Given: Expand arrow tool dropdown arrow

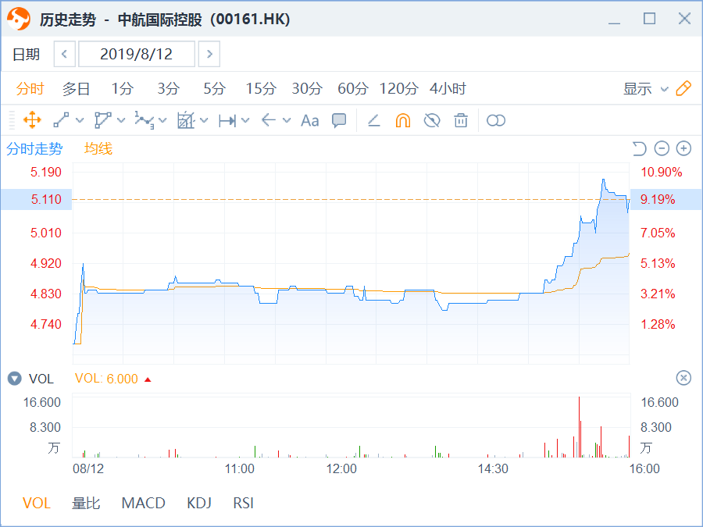Looking at the screenshot, I should [287, 120].
